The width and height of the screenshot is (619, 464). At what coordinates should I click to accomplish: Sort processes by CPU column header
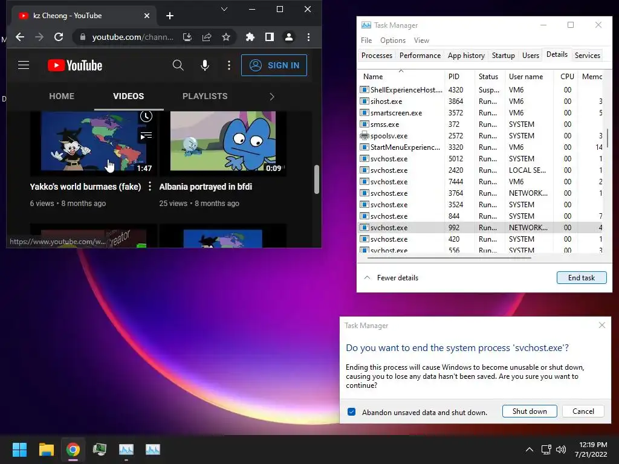coord(566,76)
